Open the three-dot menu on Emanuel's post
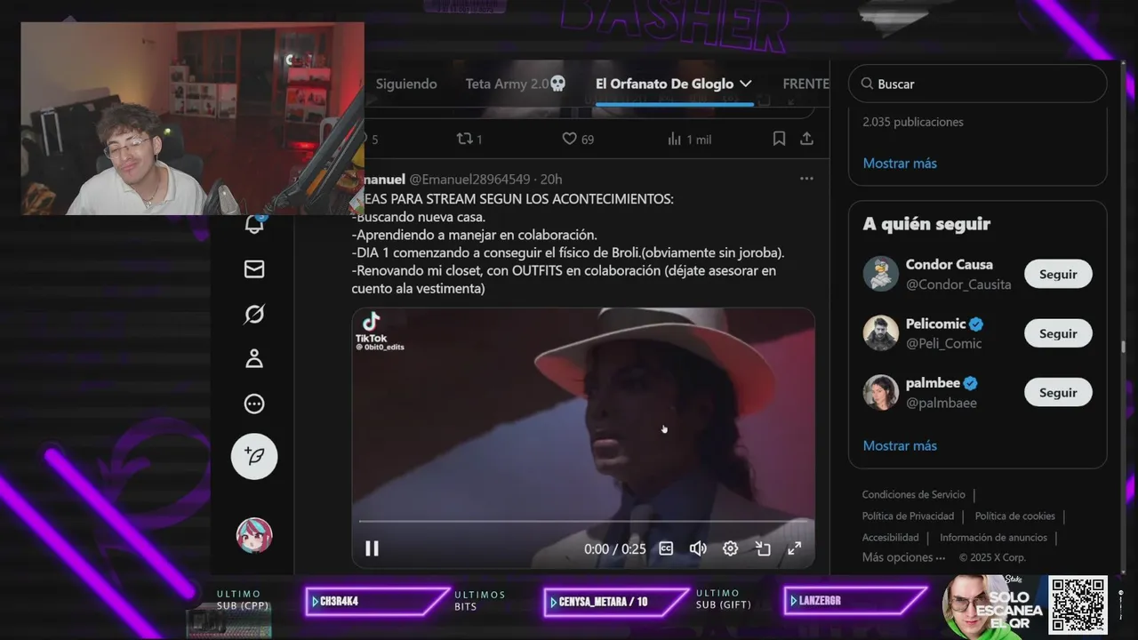The width and height of the screenshot is (1138, 640). coord(806,179)
